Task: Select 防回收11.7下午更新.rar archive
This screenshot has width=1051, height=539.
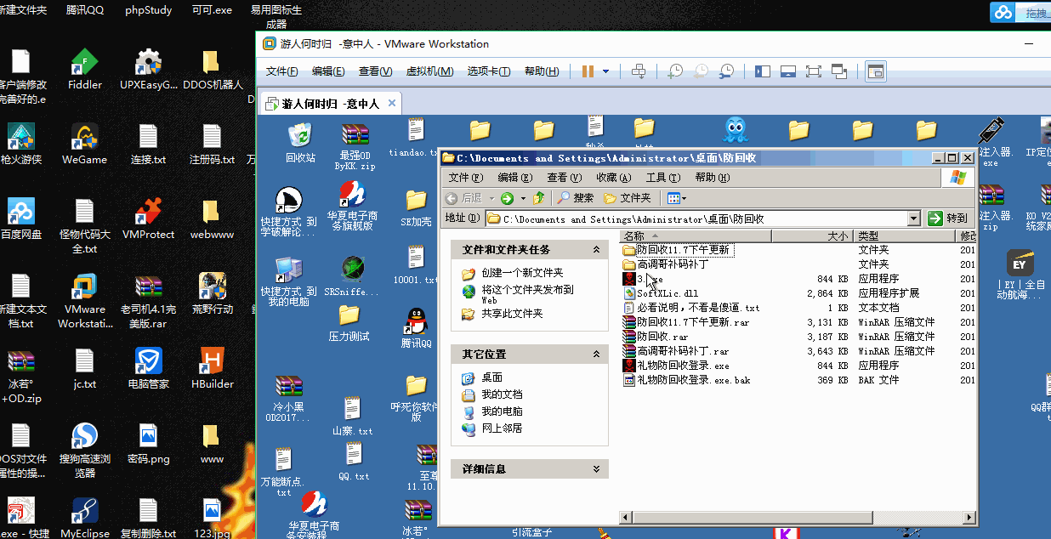Action: pos(686,322)
